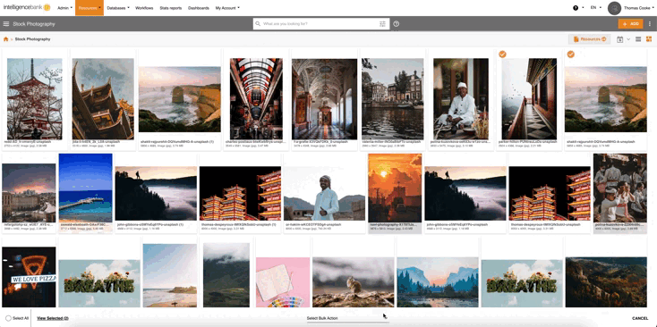Open the autumn forest hills image

tap(606, 282)
